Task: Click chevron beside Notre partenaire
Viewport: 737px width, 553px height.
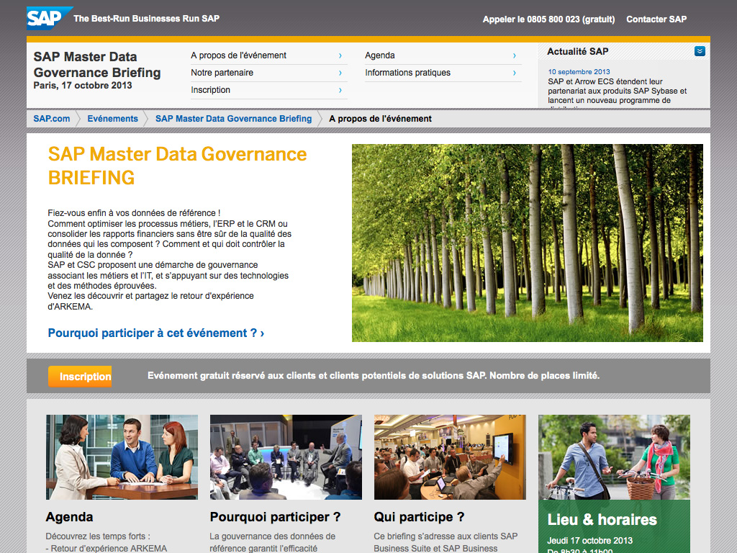Action: click(x=340, y=73)
